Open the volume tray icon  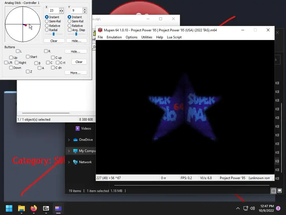[x=252, y=208]
